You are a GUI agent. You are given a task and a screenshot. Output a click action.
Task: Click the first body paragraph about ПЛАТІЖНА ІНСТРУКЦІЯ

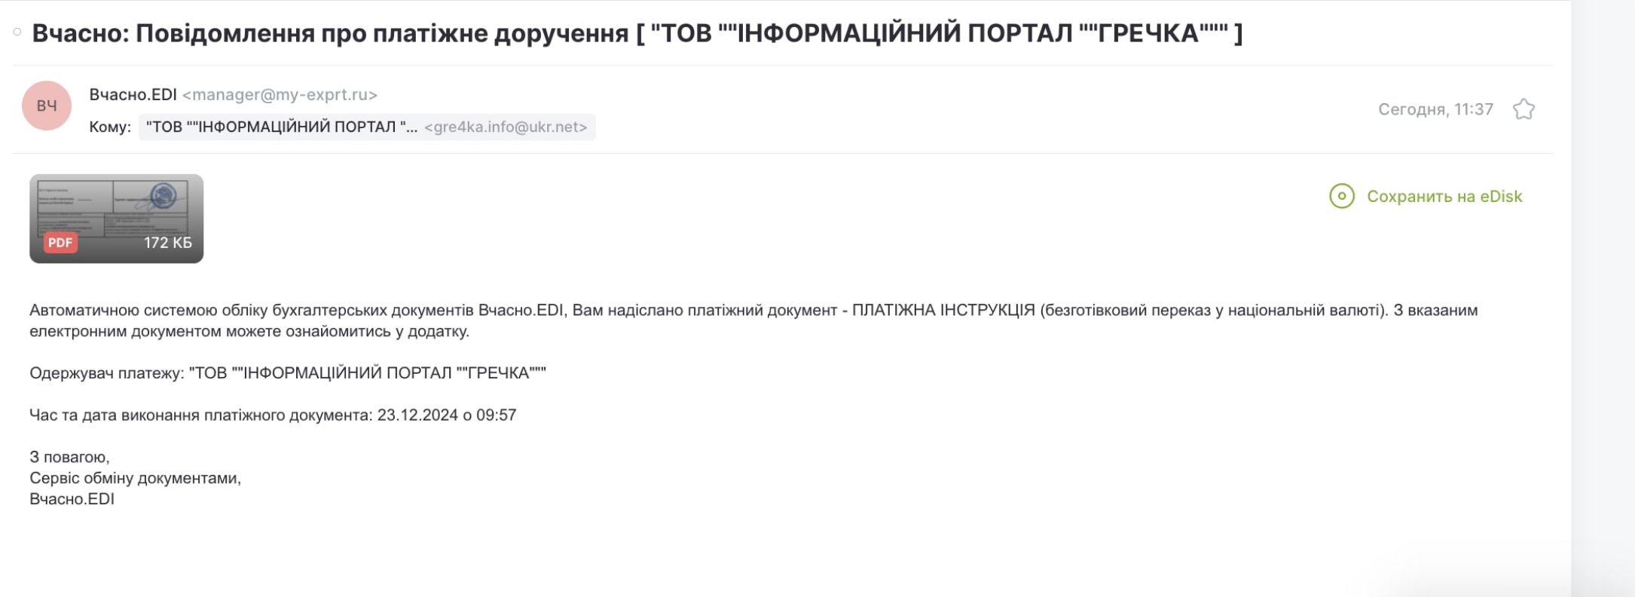753,320
